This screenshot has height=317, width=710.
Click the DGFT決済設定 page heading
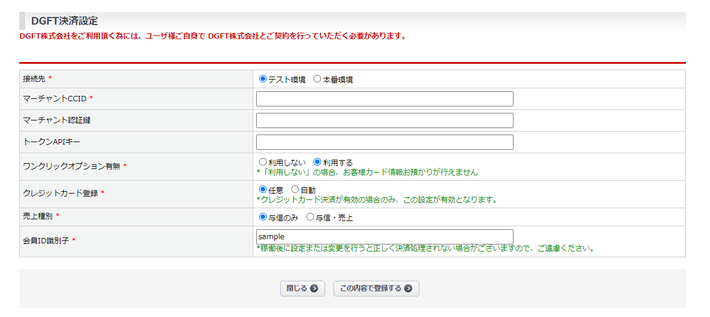tap(64, 21)
